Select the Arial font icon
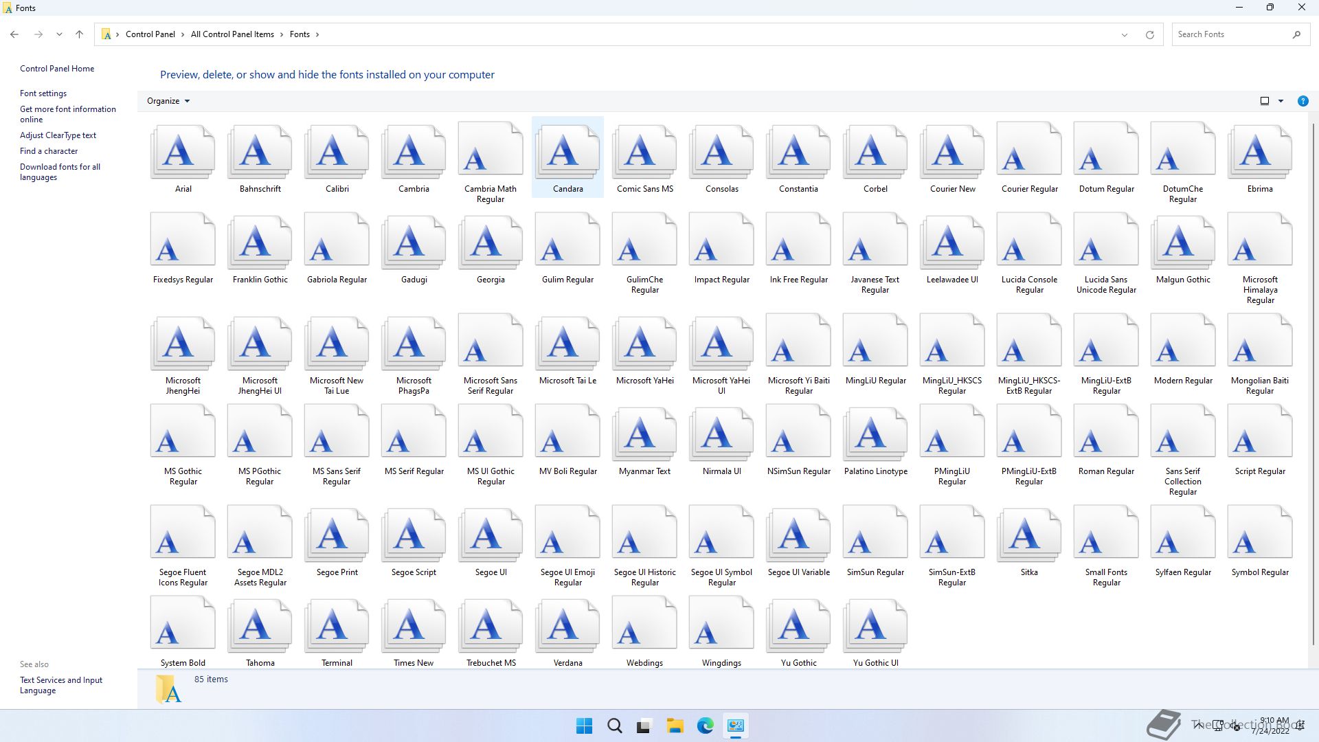Viewport: 1319px width, 742px height. point(183,152)
